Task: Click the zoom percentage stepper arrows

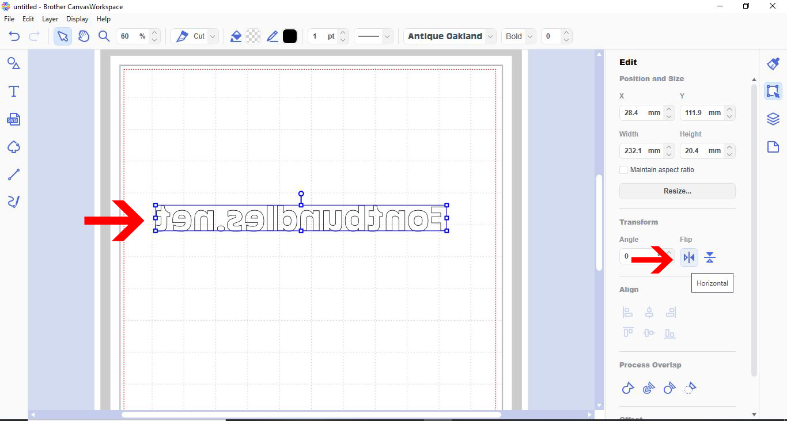Action: [154, 36]
